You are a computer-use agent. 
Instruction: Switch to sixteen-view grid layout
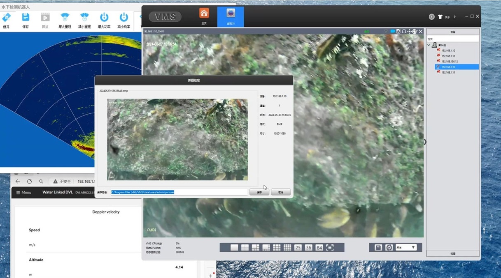[287, 248]
